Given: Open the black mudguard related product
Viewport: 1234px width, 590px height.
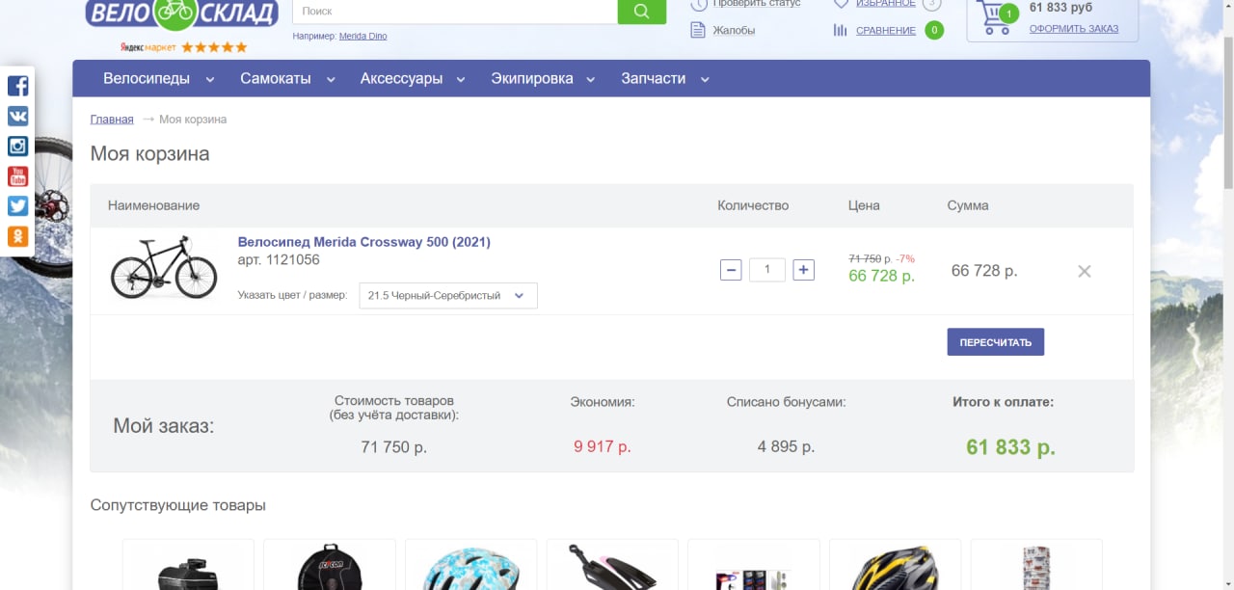Looking at the screenshot, I should pos(612,565).
